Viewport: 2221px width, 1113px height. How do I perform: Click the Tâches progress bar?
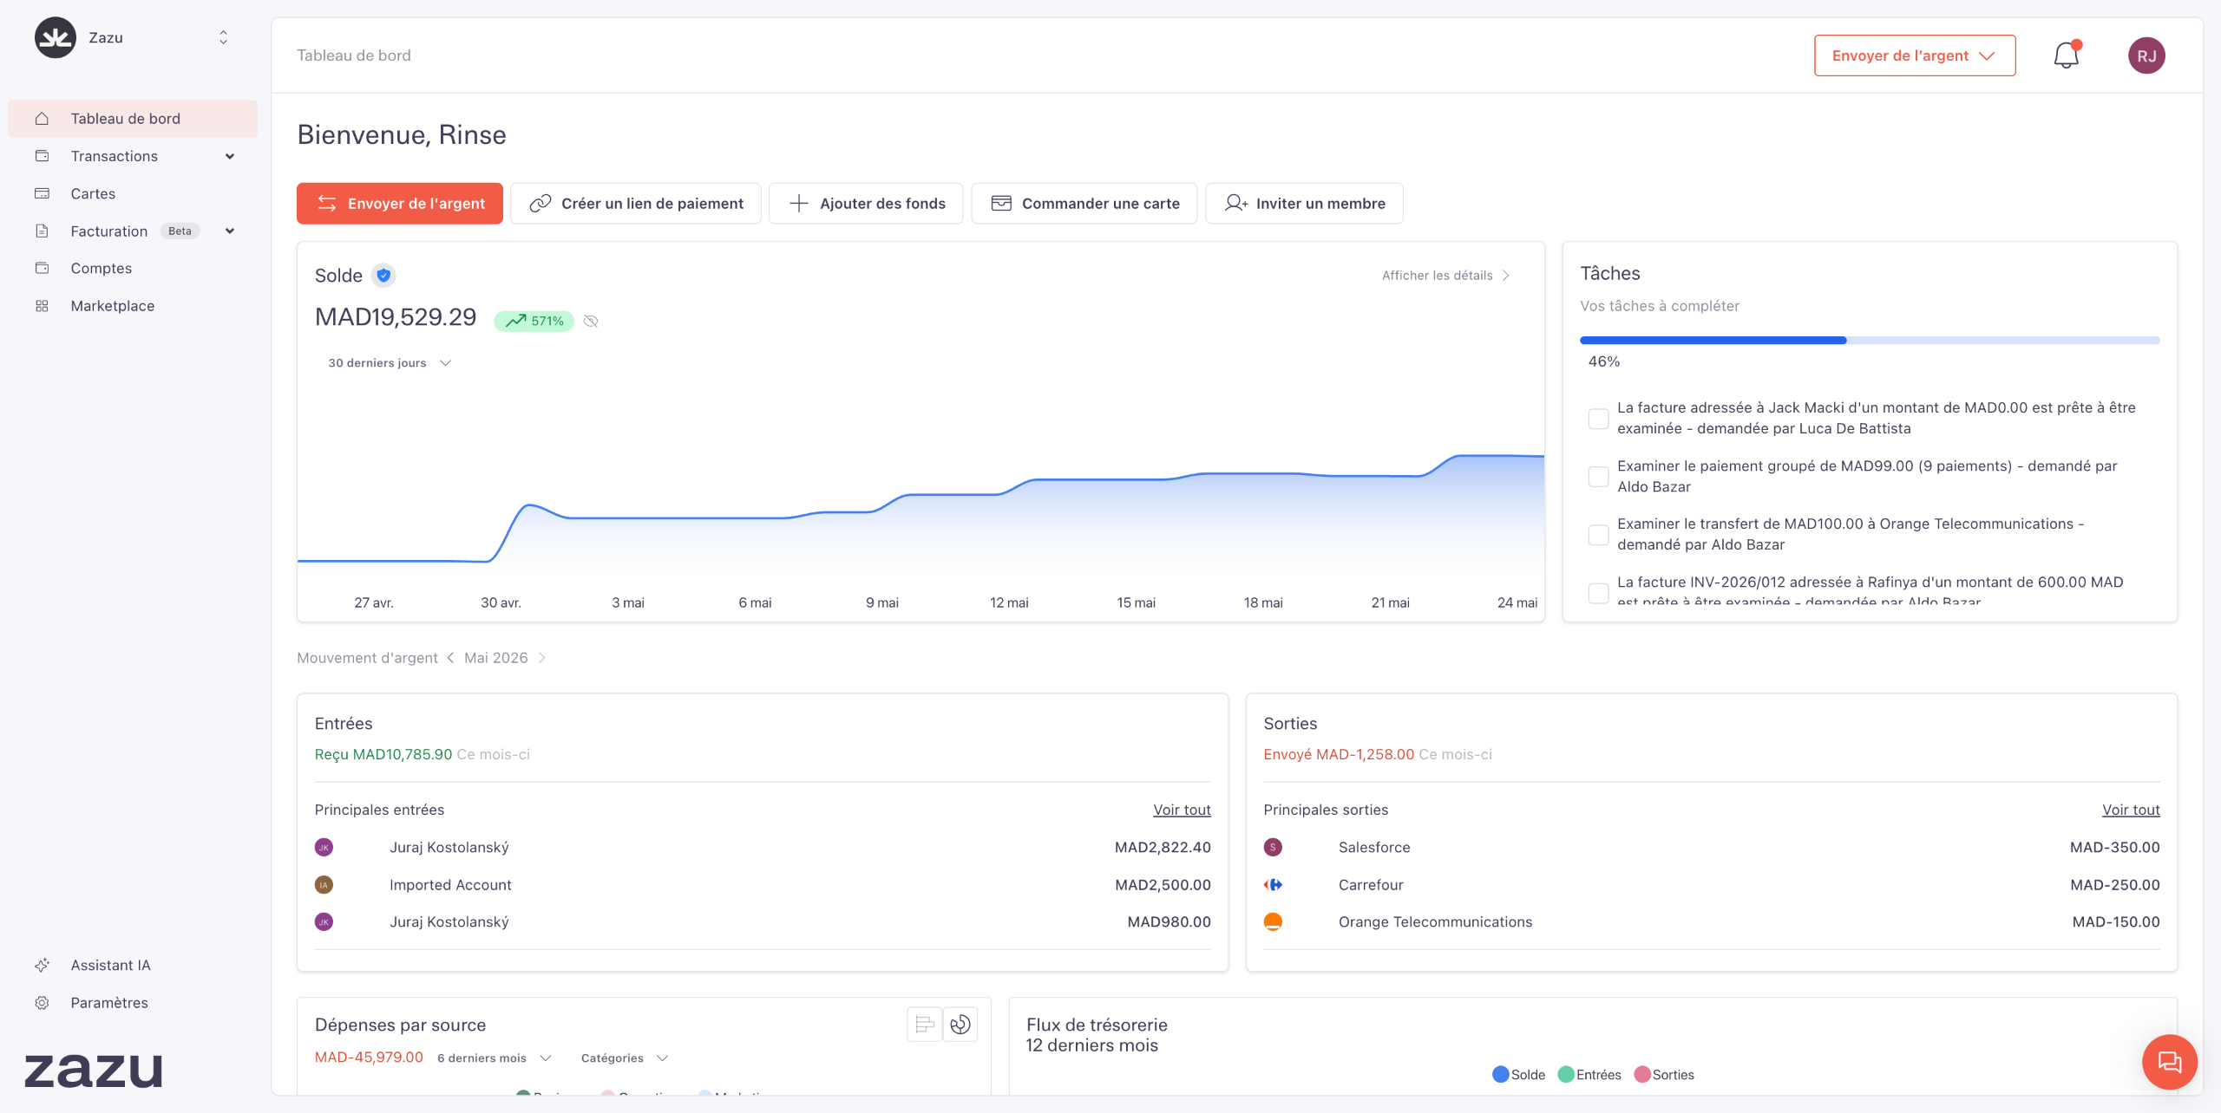[1870, 341]
